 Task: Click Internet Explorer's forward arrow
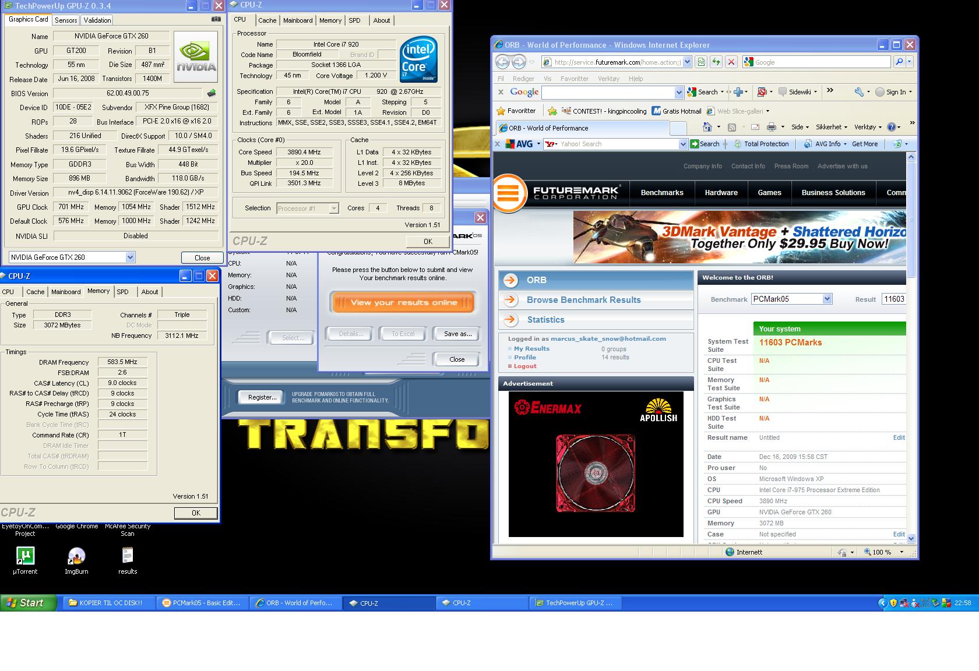[519, 62]
